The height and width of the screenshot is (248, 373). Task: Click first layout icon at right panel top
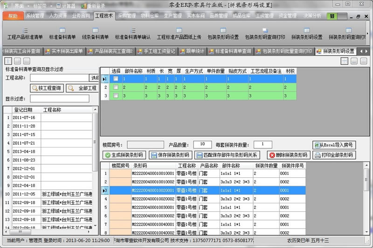[x=345, y=61]
